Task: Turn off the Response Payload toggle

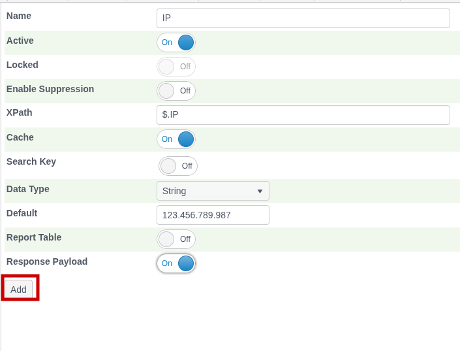Action: [x=176, y=263]
